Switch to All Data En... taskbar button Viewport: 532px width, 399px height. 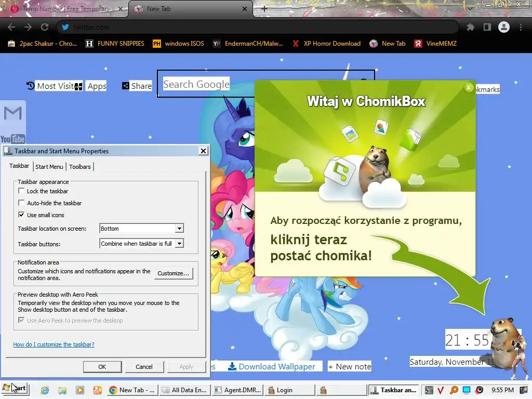(185, 390)
